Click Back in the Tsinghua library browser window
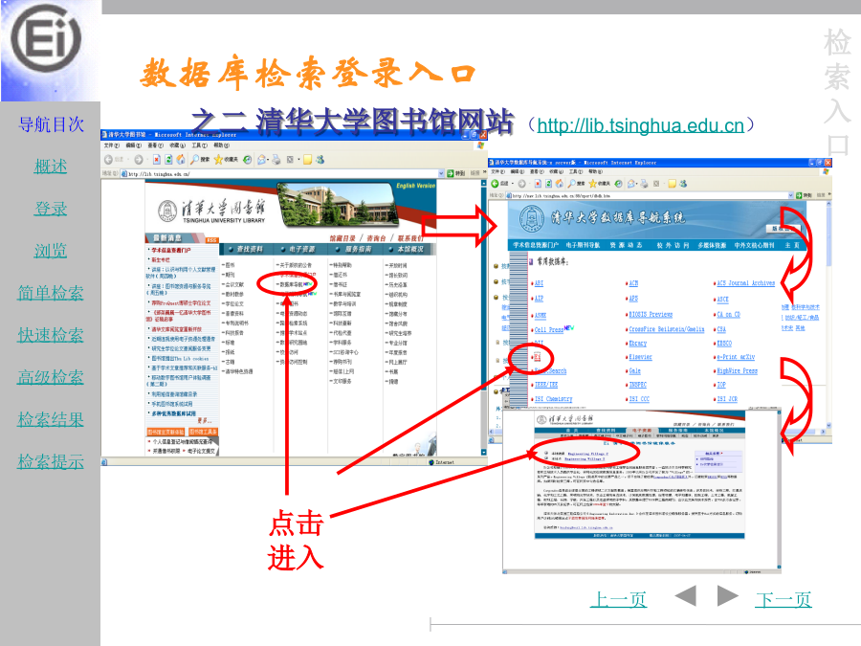Screen dimensions: 861x646 click(109, 159)
